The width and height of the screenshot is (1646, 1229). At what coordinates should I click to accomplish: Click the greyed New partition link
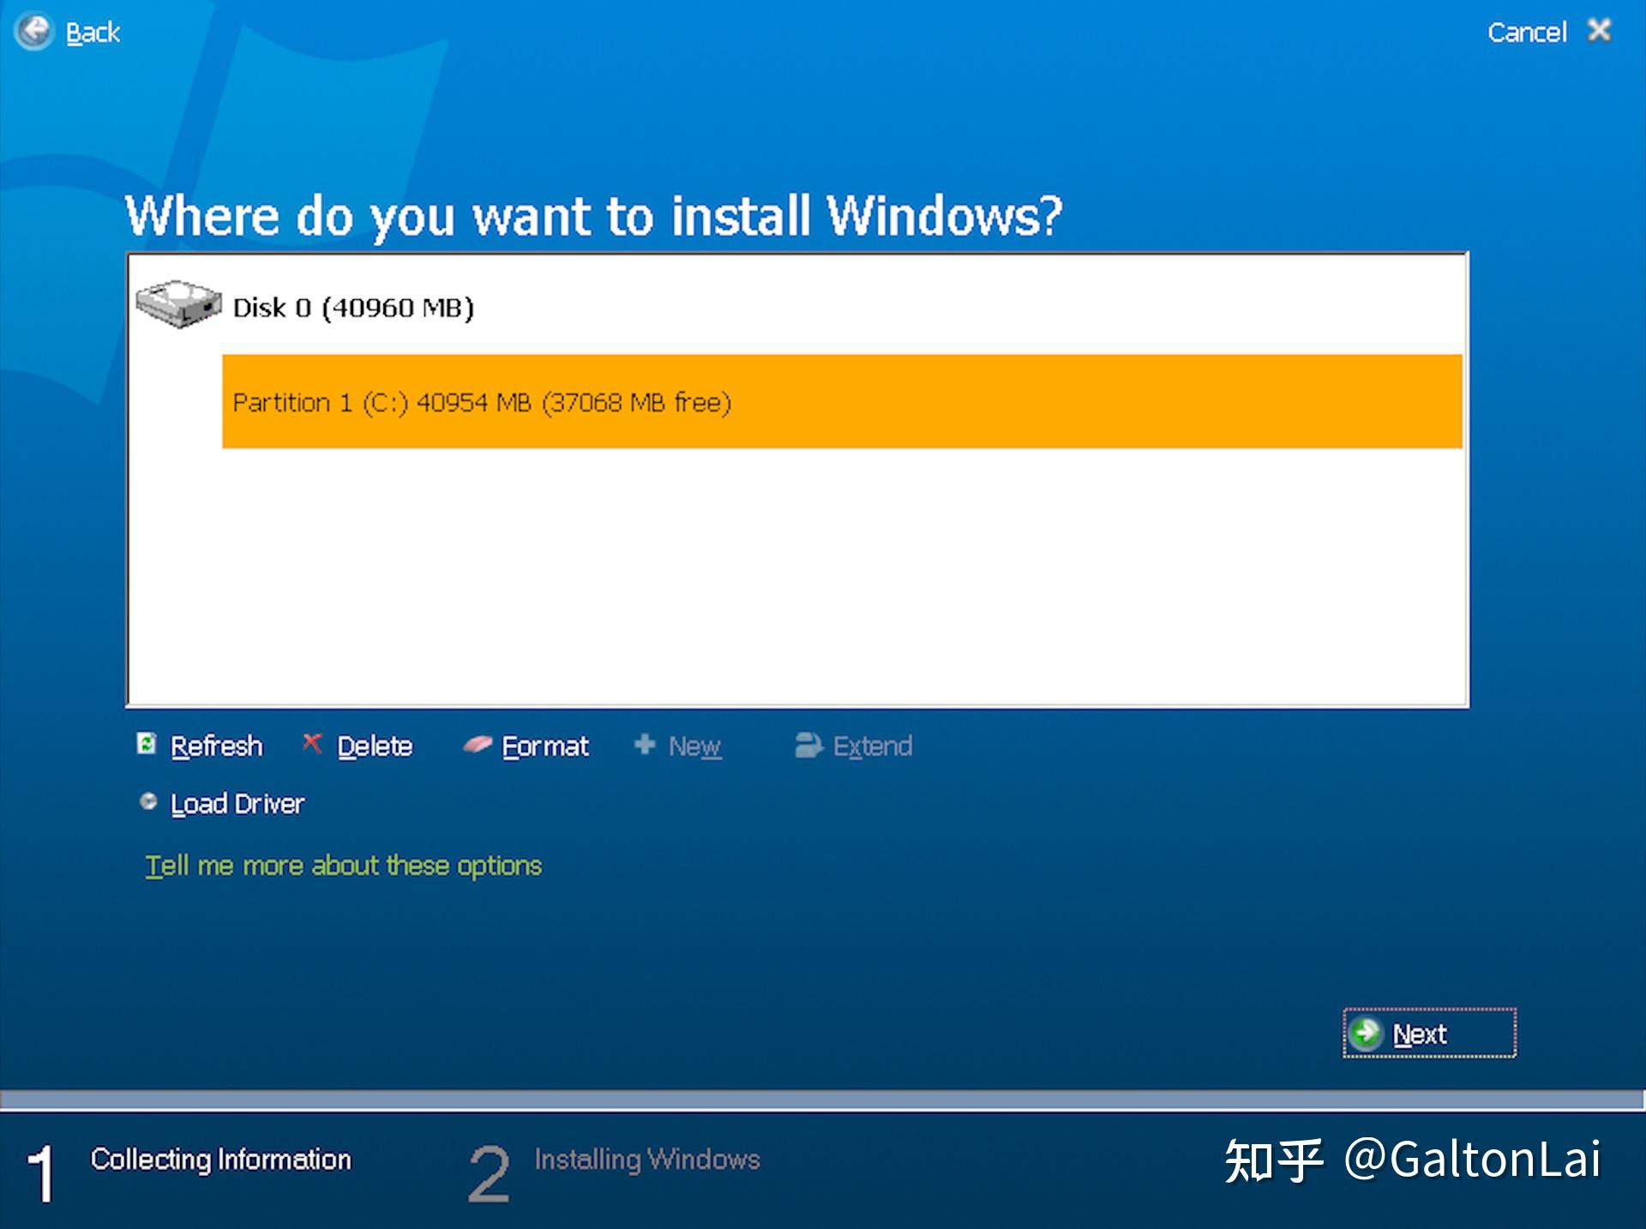pos(694,746)
